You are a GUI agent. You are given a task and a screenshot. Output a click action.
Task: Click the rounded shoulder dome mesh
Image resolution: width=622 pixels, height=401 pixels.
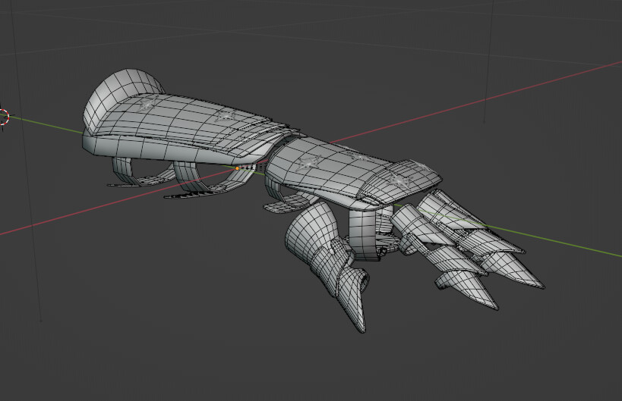[119, 95]
